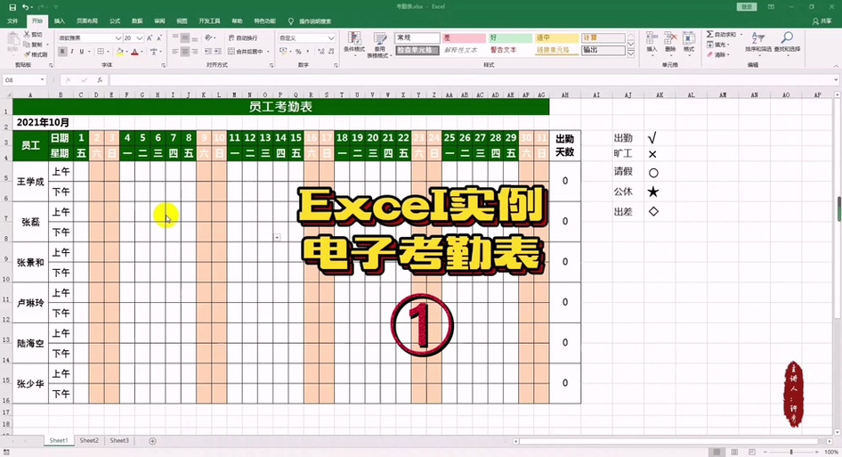Open Find and Select (查找和选择)
Image resolution: width=842 pixels, height=457 pixels.
(x=787, y=42)
